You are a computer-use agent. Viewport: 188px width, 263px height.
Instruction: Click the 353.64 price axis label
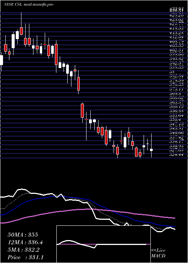[176, 115]
